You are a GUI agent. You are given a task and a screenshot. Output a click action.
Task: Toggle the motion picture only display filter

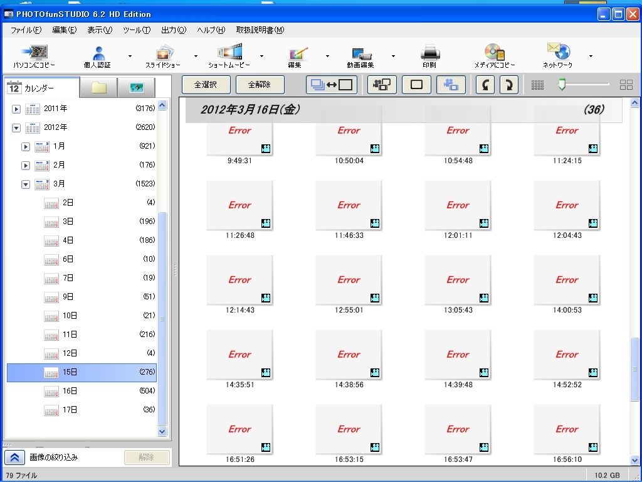451,85
